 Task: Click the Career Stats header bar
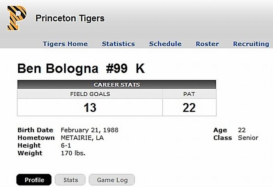pyautogui.click(x=117, y=85)
